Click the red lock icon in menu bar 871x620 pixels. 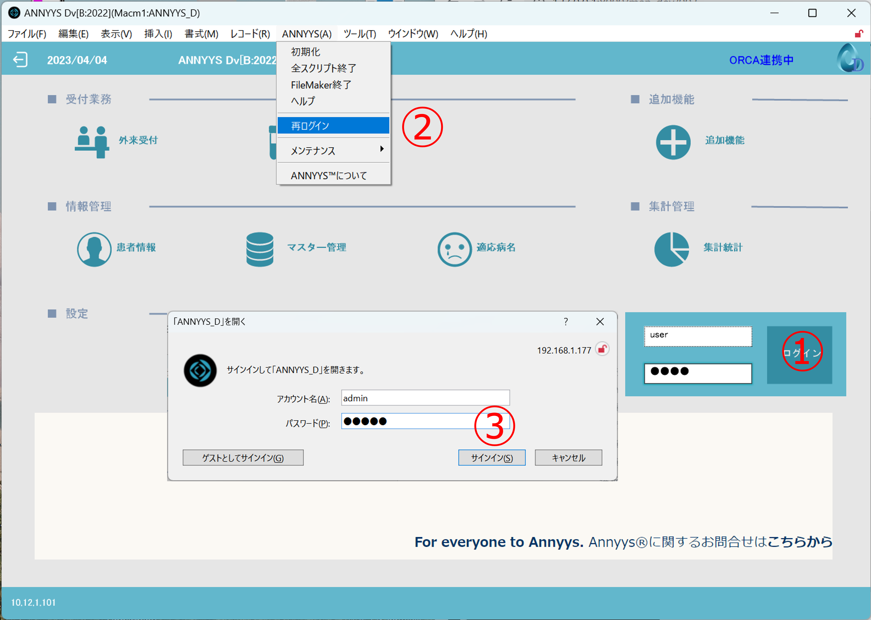pyautogui.click(x=859, y=34)
